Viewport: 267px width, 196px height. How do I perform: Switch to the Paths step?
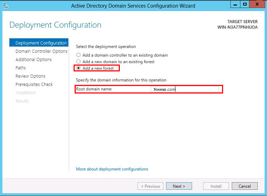(21, 68)
